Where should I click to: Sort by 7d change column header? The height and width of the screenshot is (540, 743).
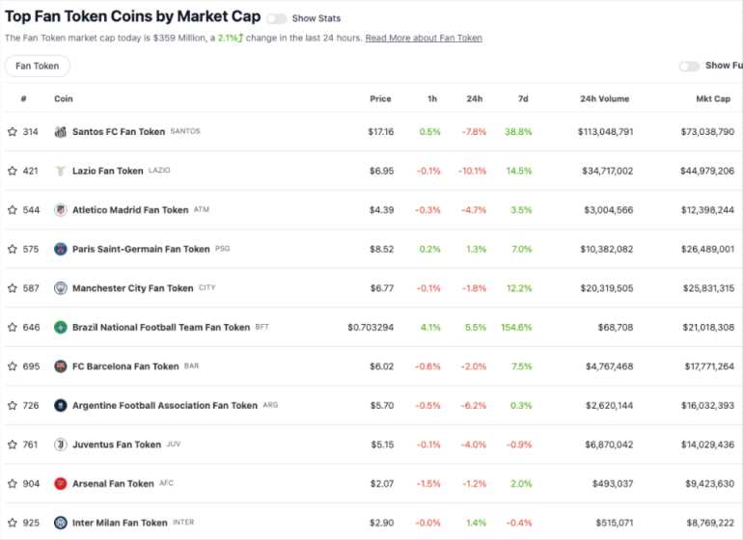521,98
